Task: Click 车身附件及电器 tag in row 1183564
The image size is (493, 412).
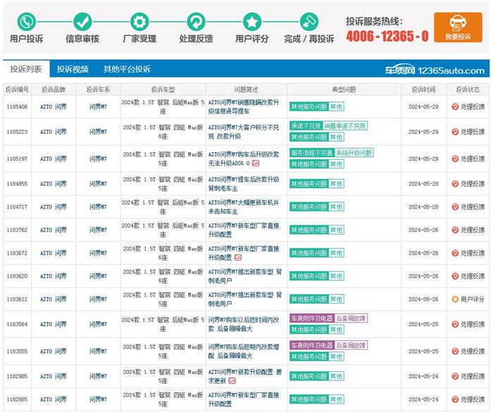Action: (x=312, y=318)
